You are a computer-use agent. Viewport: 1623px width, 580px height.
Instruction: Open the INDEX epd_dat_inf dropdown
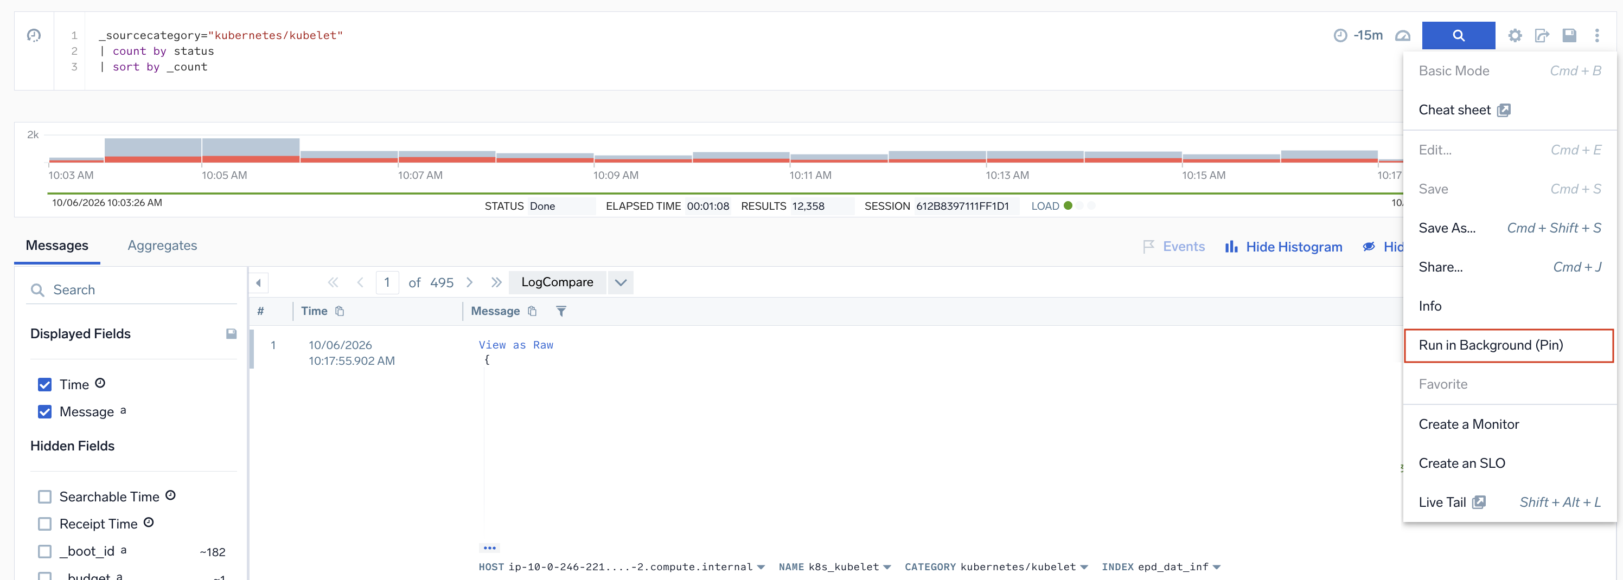(x=1216, y=568)
